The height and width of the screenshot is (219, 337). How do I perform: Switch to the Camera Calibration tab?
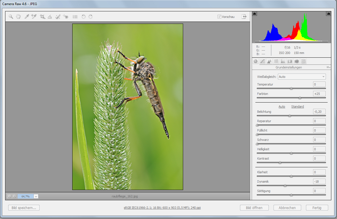tap(297, 61)
